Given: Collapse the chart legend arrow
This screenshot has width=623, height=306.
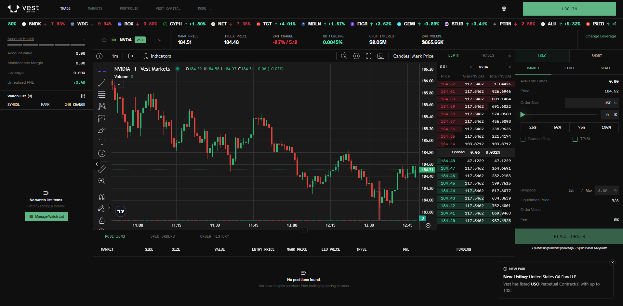Looking at the screenshot, I should pos(119,85).
